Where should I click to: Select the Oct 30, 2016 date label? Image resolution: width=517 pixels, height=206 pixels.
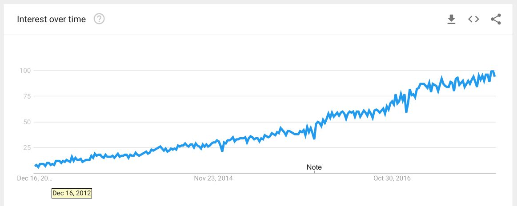tap(392, 178)
